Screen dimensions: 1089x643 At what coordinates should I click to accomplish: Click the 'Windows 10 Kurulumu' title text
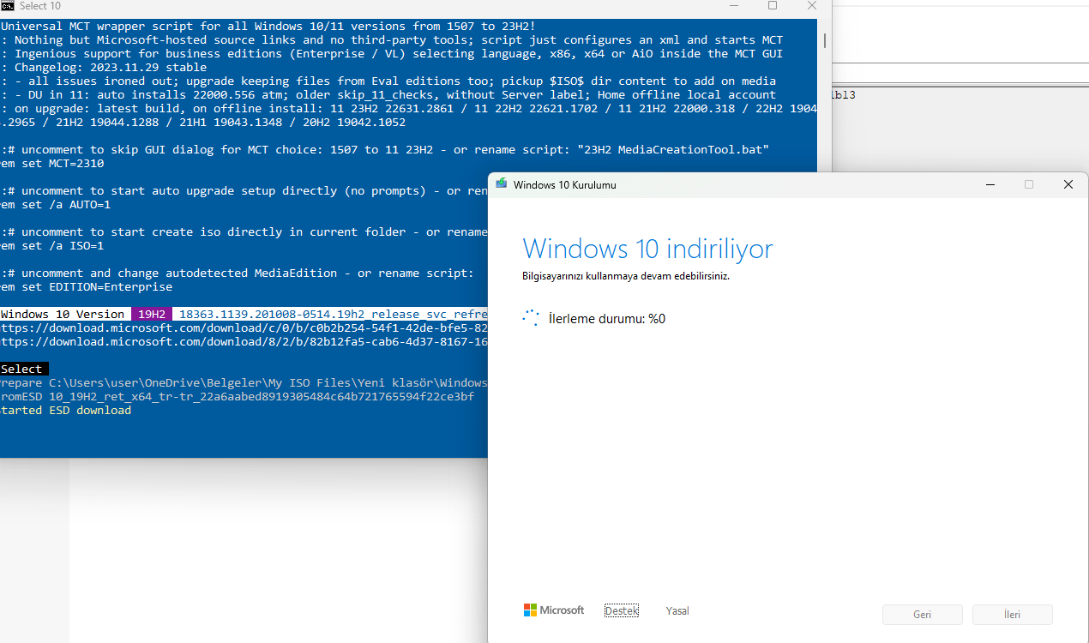tap(564, 184)
